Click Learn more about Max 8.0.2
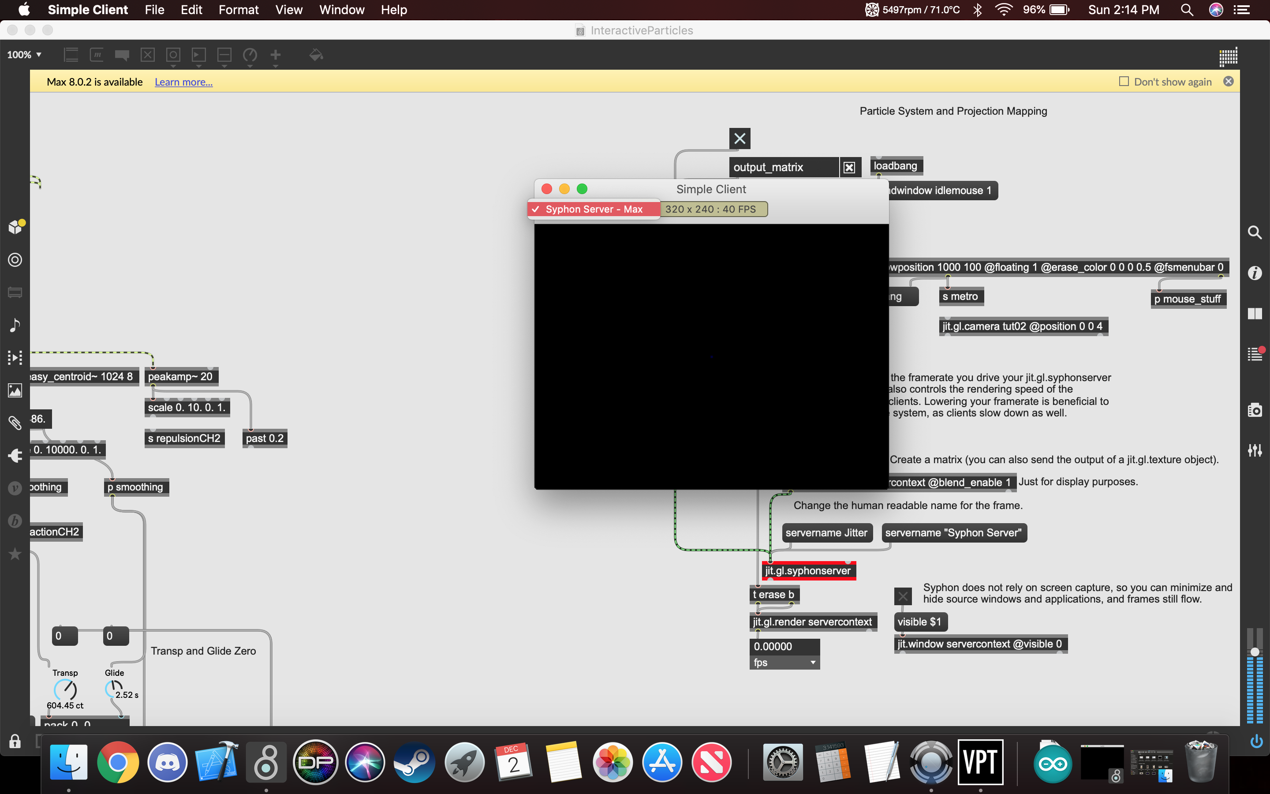1270x794 pixels. [x=183, y=82]
